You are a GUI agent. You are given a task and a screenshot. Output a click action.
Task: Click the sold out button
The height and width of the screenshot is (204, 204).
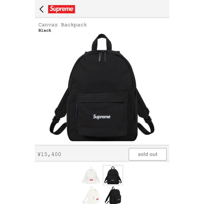click(148, 154)
